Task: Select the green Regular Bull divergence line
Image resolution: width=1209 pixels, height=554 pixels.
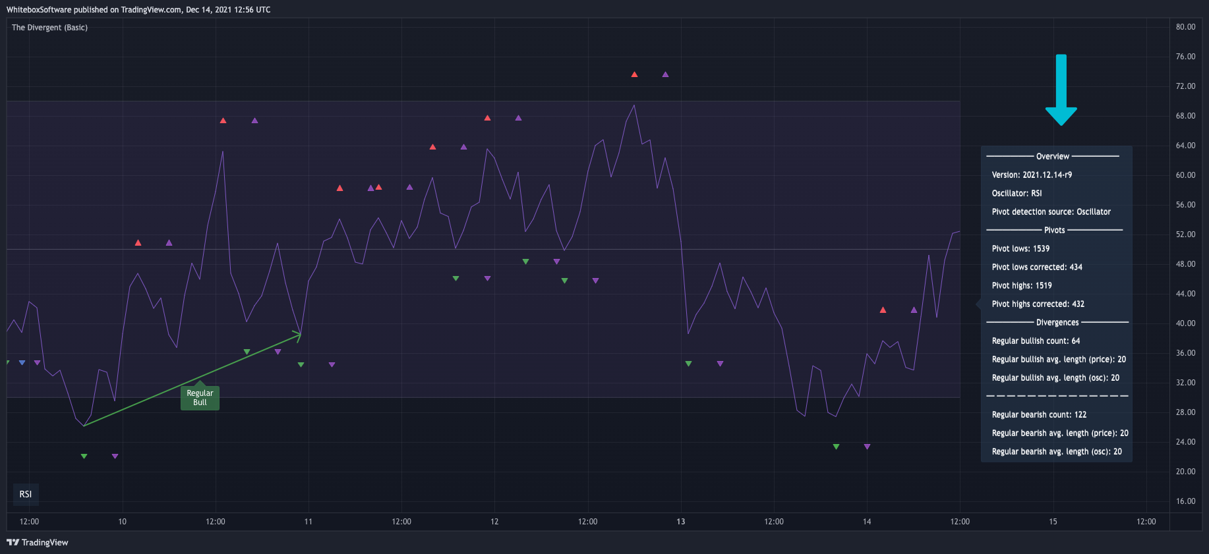Action: coord(192,380)
